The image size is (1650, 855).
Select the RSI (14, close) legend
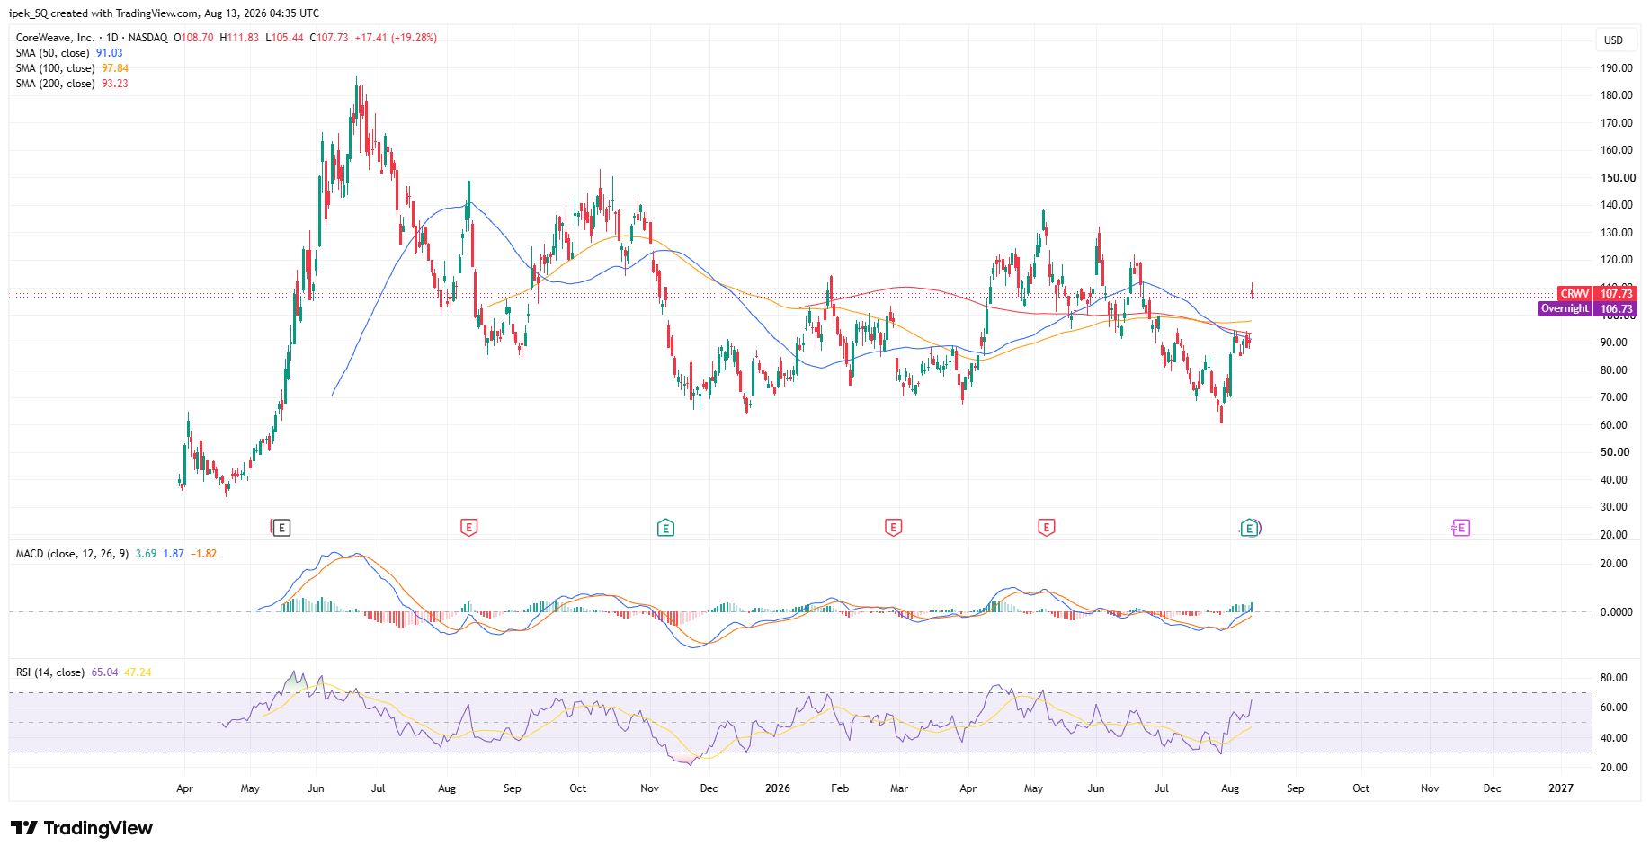coord(50,672)
